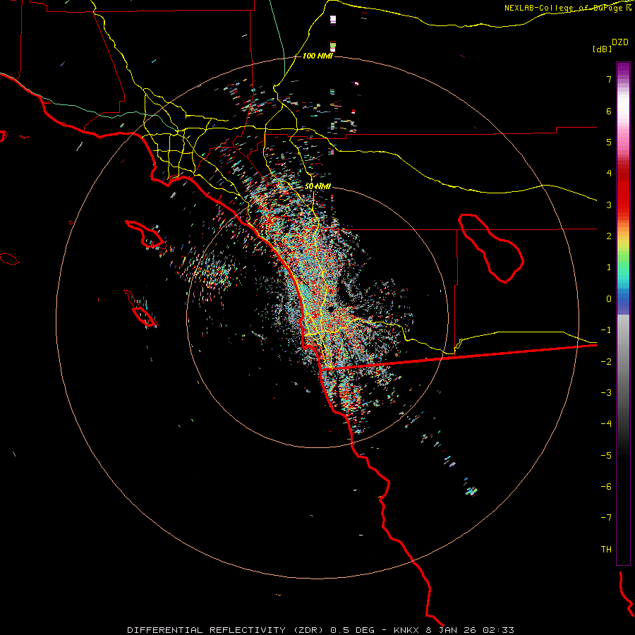
Task: Click the 50 NMI range ring label
Action: click(317, 186)
